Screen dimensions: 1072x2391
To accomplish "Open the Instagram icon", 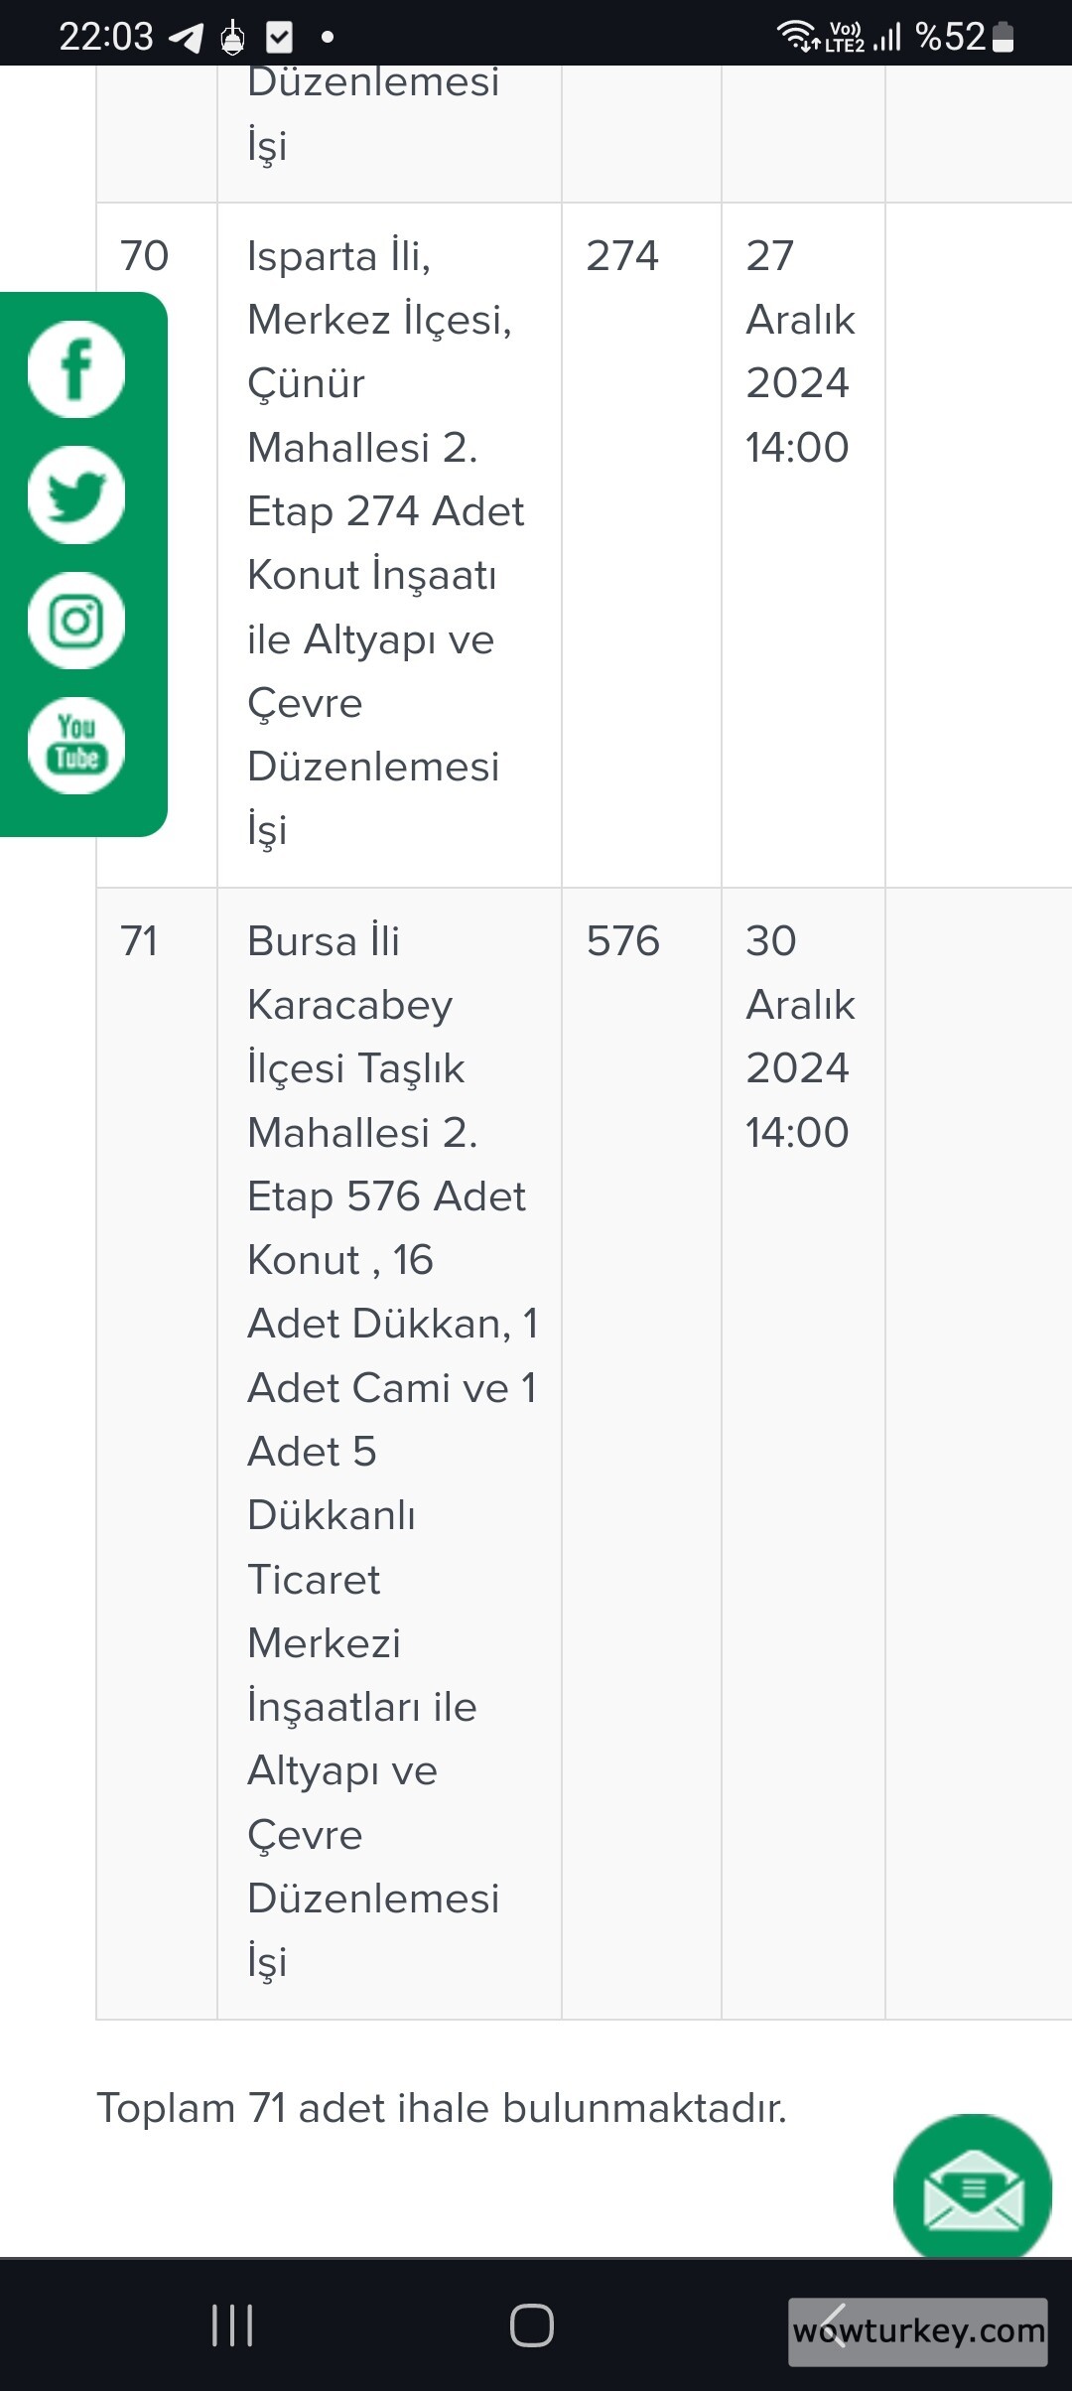I will coord(76,621).
